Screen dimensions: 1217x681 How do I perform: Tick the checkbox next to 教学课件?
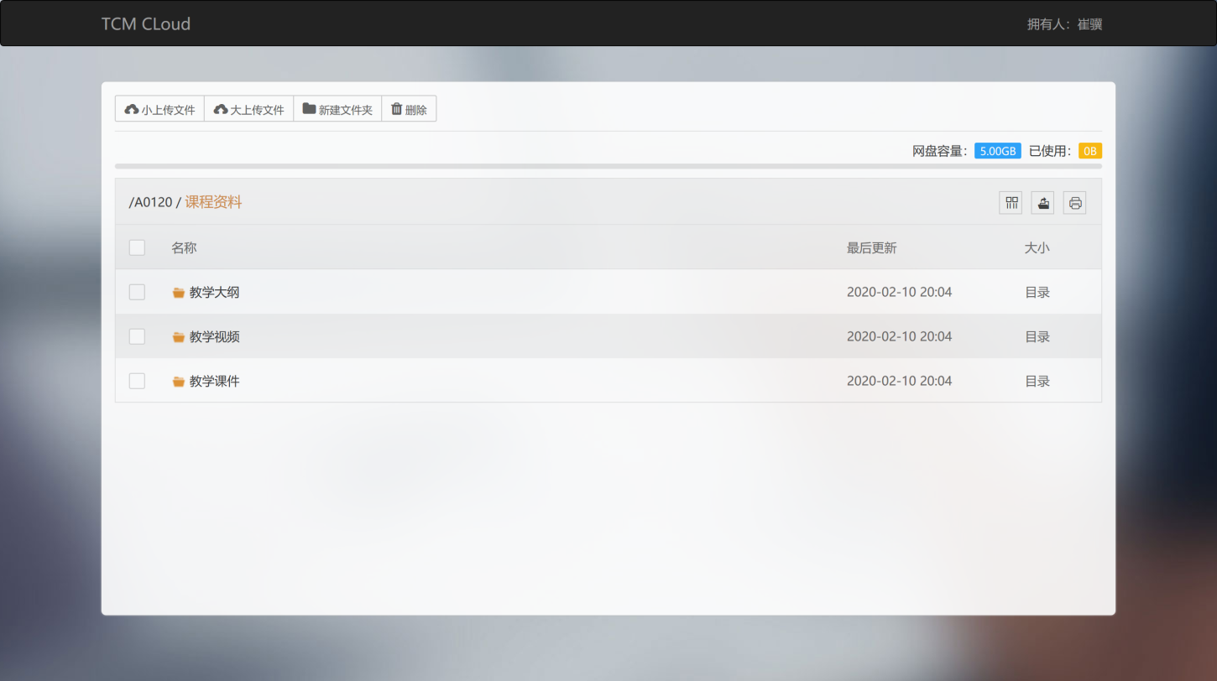[x=137, y=381]
